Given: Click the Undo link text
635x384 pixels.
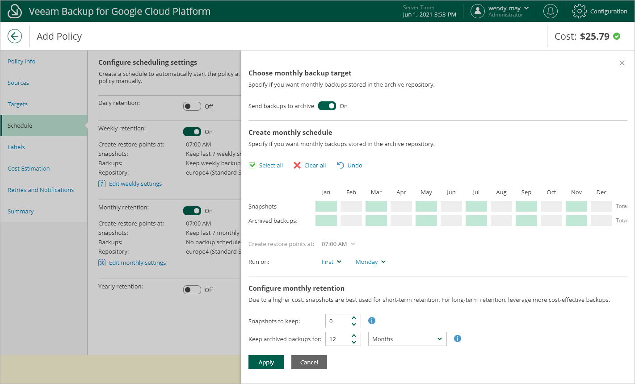Looking at the screenshot, I should [355, 165].
